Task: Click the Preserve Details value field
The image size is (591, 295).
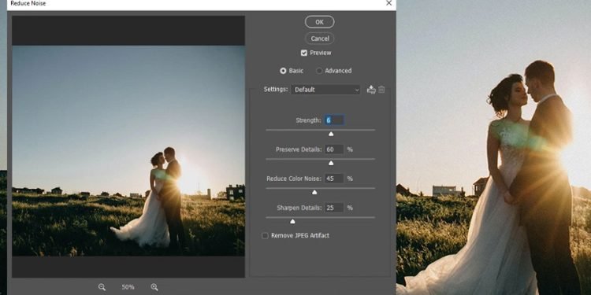Action: pyautogui.click(x=334, y=149)
